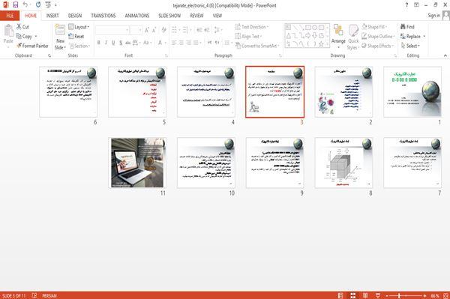Screen dimensions: 450x299
Task: Click PERSIAN language indicator in status bar
Action: click(49, 295)
